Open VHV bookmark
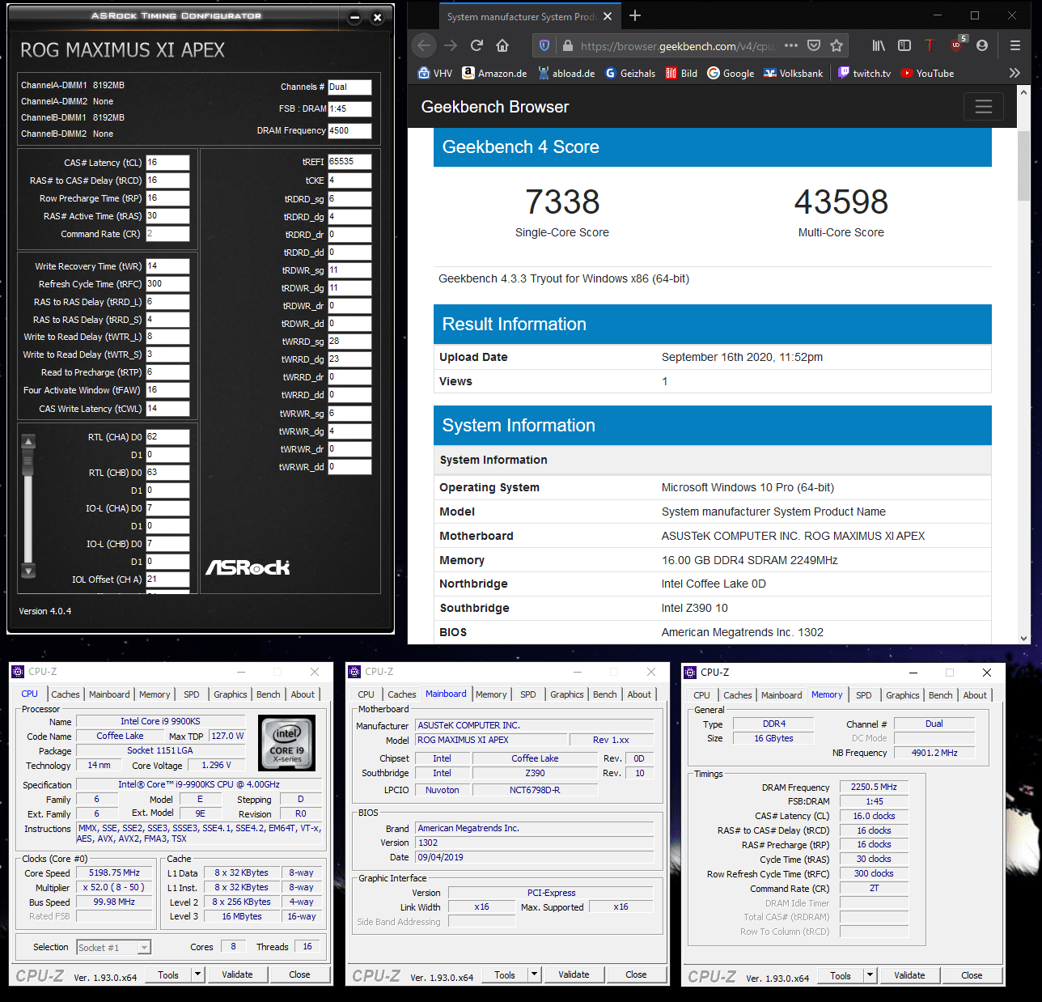 434,73
